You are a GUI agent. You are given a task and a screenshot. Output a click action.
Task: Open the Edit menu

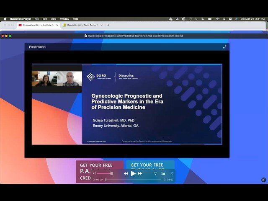coord(45,19)
